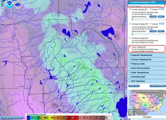
Task: Expand the Freezing Levels section
Action: (147, 64)
